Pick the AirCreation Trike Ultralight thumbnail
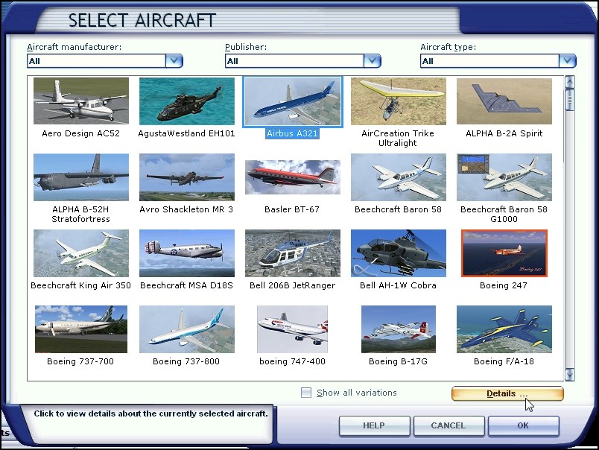Screen dimensions: 599x450 (x=398, y=101)
